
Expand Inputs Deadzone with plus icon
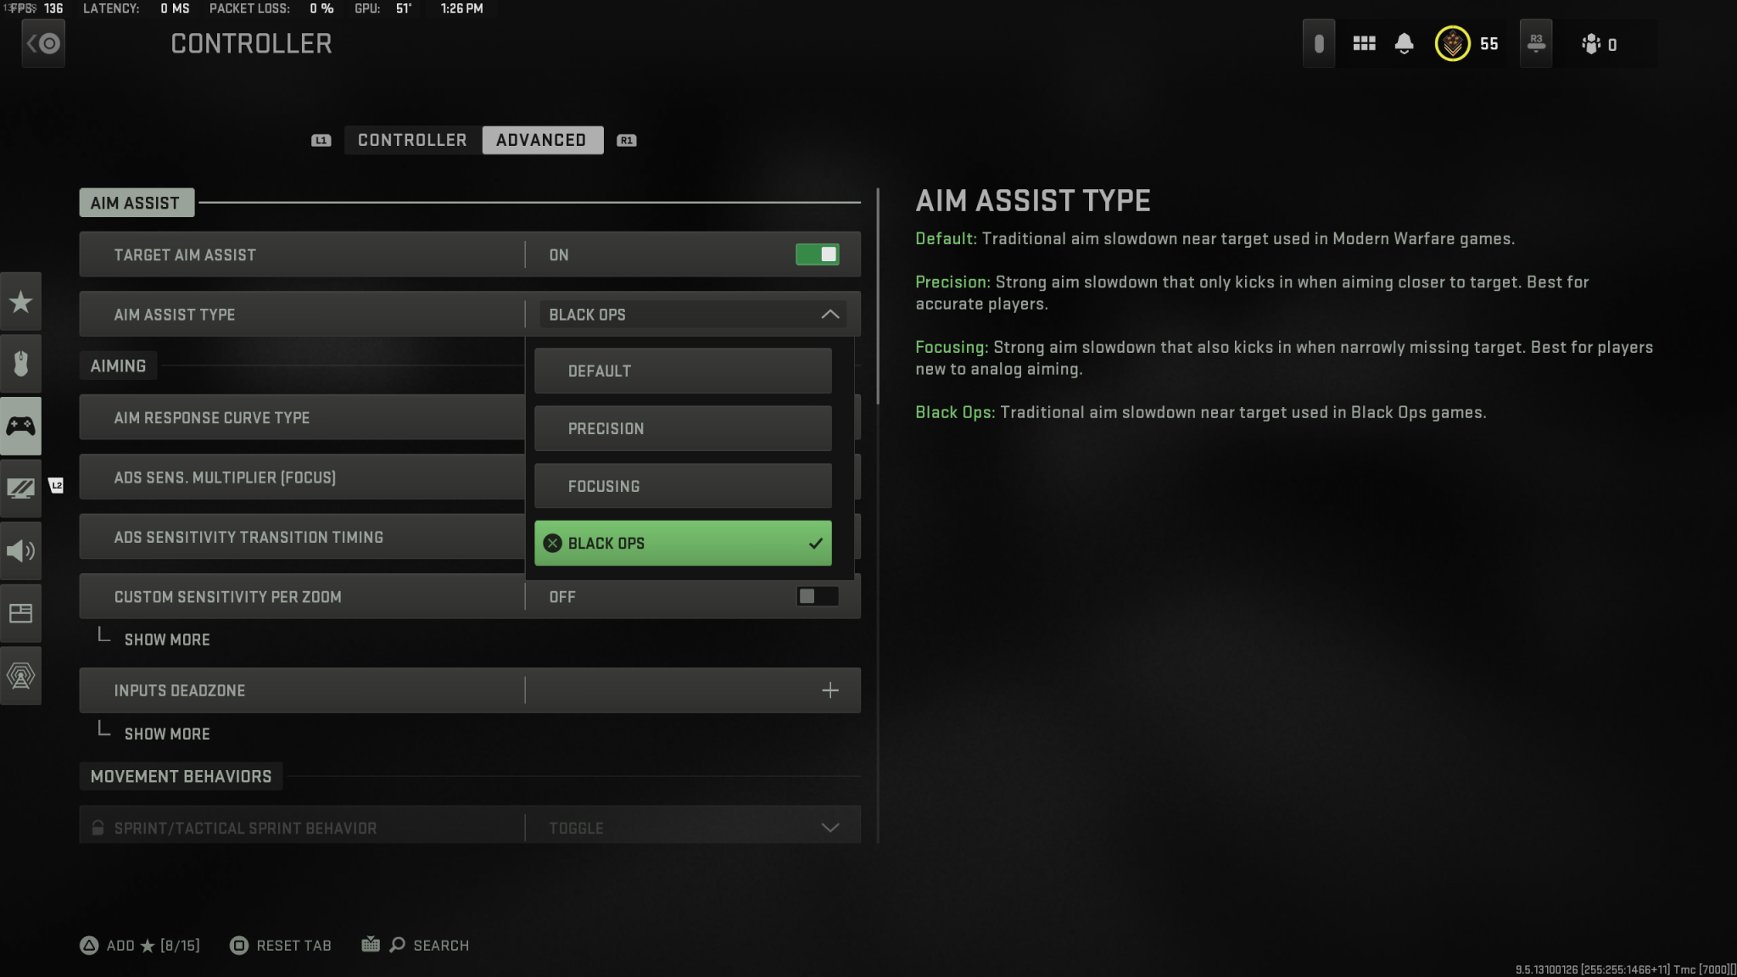point(830,690)
